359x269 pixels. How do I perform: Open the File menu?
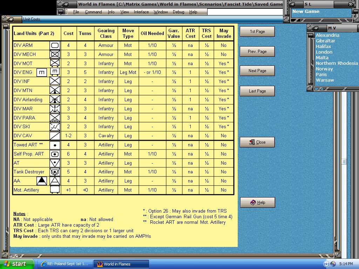(76, 12)
